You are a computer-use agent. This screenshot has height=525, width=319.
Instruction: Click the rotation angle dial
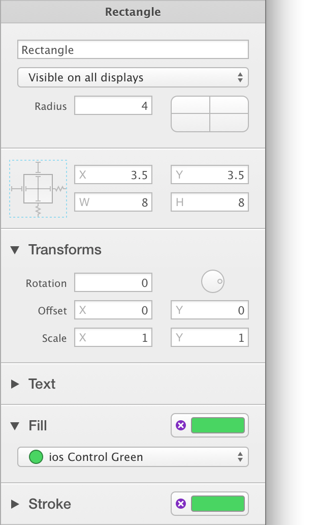tap(213, 281)
